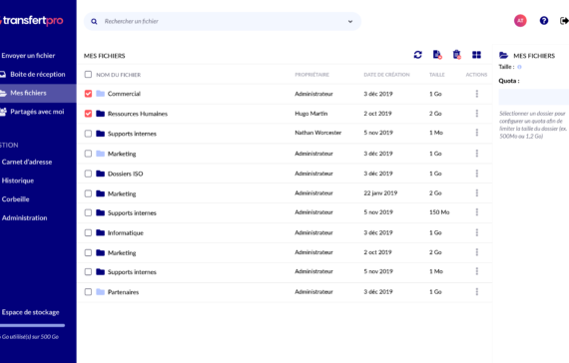Click the storage space usage bar

pyautogui.click(x=32, y=325)
